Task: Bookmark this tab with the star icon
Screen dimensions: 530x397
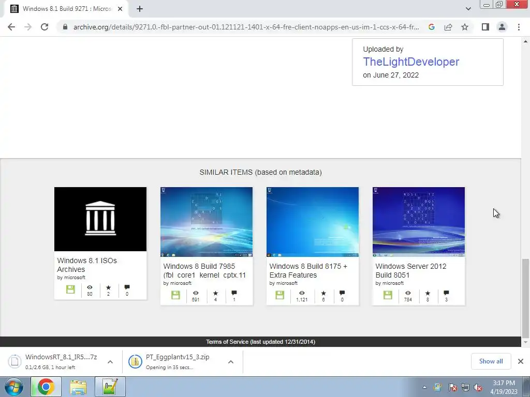Action: (465, 27)
